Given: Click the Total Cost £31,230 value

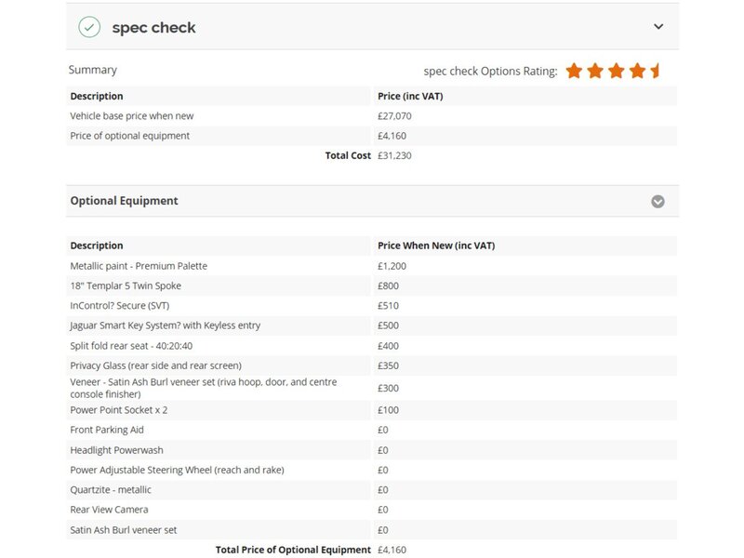Looking at the screenshot, I should coord(394,155).
